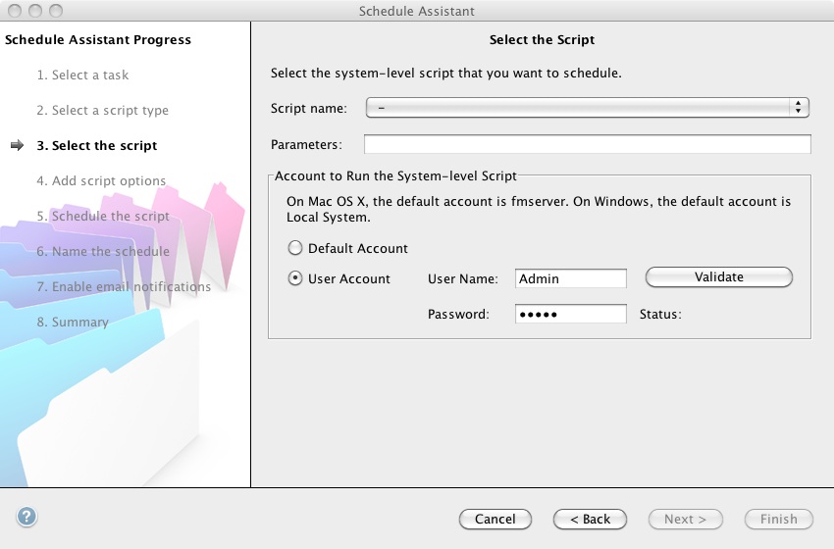Click into the Parameters text field
The width and height of the screenshot is (834, 549).
(587, 145)
